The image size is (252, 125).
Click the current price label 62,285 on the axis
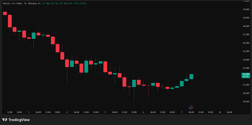tap(246, 74)
